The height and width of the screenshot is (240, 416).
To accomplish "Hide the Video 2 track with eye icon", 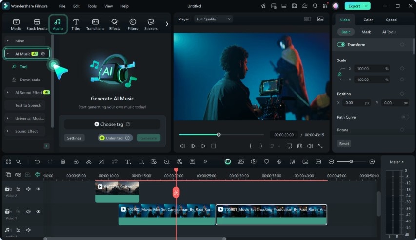I will click(x=38, y=189).
